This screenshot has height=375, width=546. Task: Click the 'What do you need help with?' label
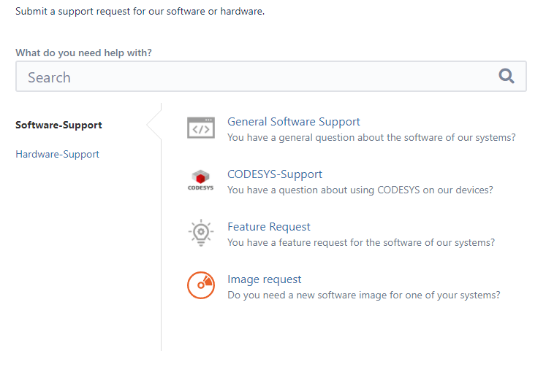click(x=83, y=53)
